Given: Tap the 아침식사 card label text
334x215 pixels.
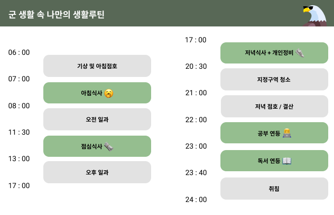Looking at the screenshot, I should [x=91, y=93].
